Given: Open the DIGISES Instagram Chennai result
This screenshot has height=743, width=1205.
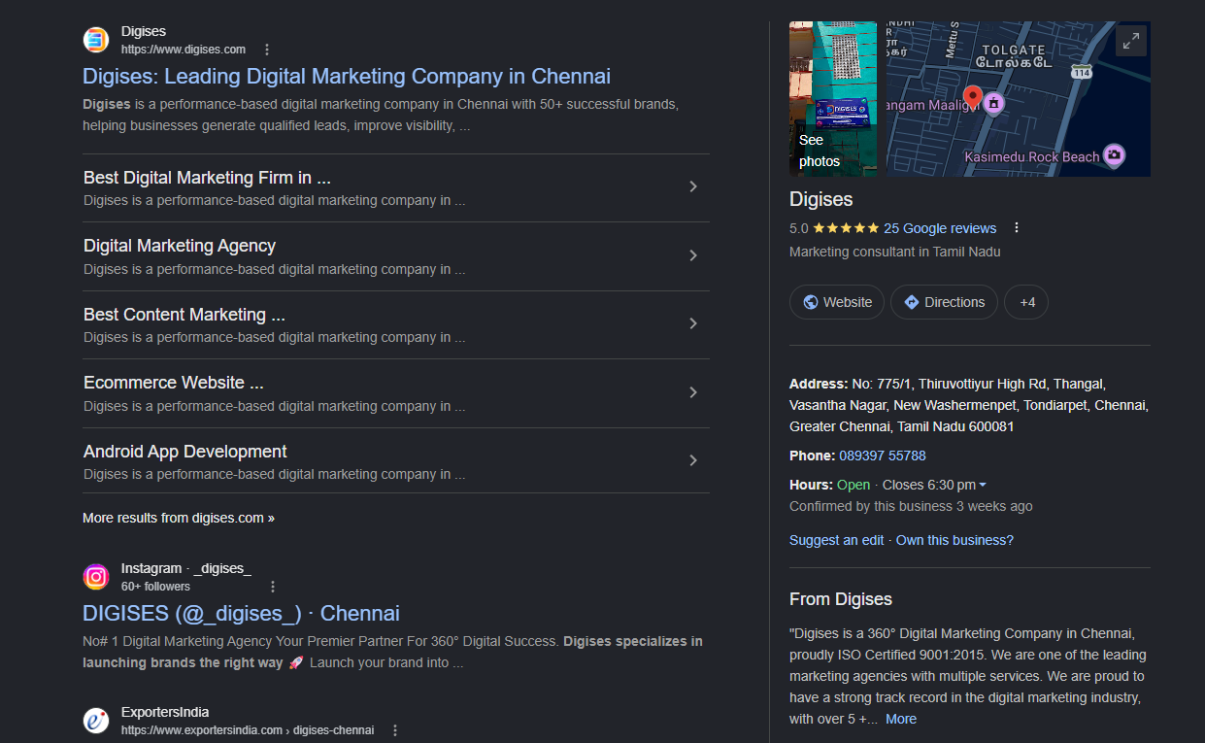Looking at the screenshot, I should [x=241, y=613].
